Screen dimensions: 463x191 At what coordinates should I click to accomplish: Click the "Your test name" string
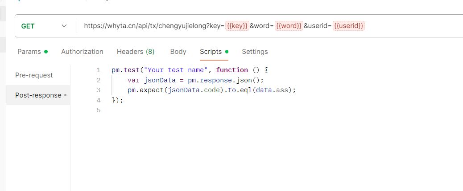[176, 70]
